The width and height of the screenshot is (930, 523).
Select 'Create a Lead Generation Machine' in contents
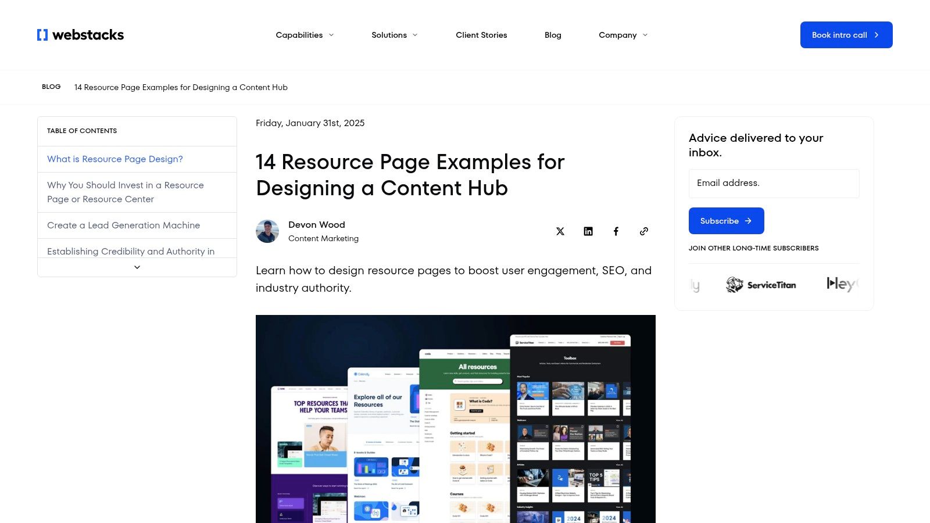click(123, 225)
